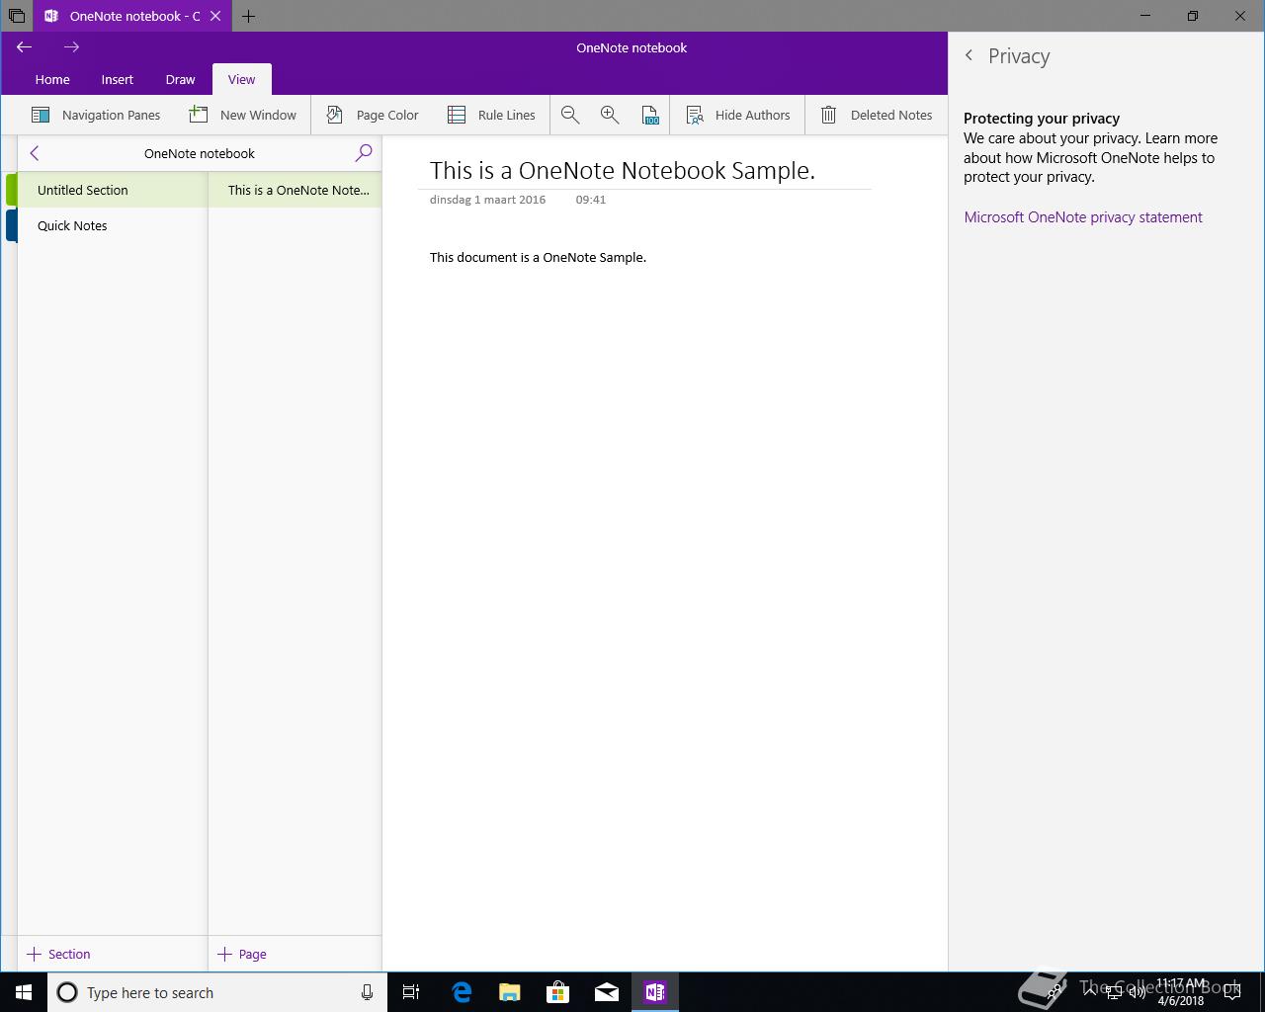Go back from the Privacy panel

pyautogui.click(x=970, y=56)
